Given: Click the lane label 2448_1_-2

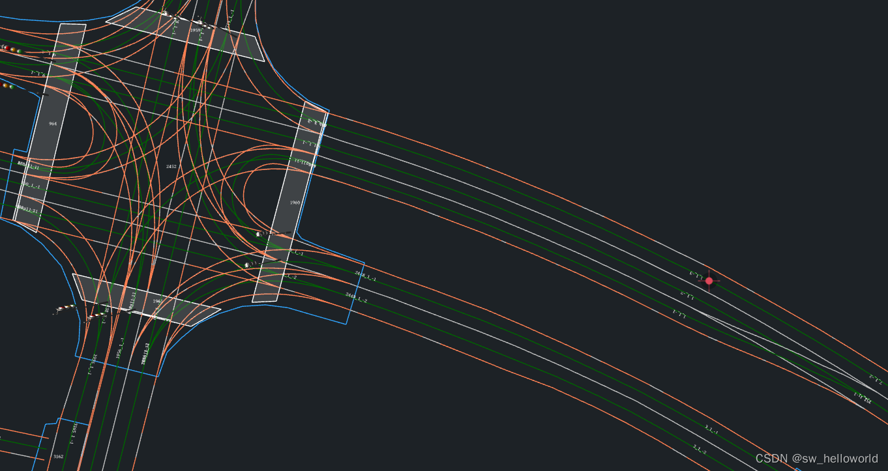Looking at the screenshot, I should [356, 298].
